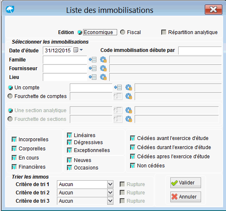Screen dimensions: 226x211
Task: Open the Fournisseur list lookup icon
Action: click(x=93, y=68)
